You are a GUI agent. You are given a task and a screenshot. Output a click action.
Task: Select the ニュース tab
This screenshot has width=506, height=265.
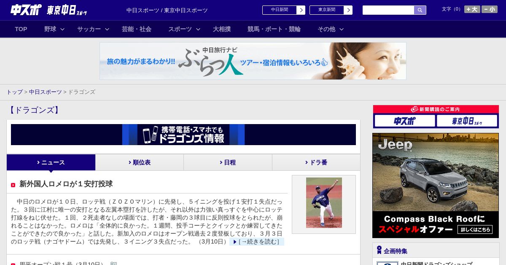[51, 162]
